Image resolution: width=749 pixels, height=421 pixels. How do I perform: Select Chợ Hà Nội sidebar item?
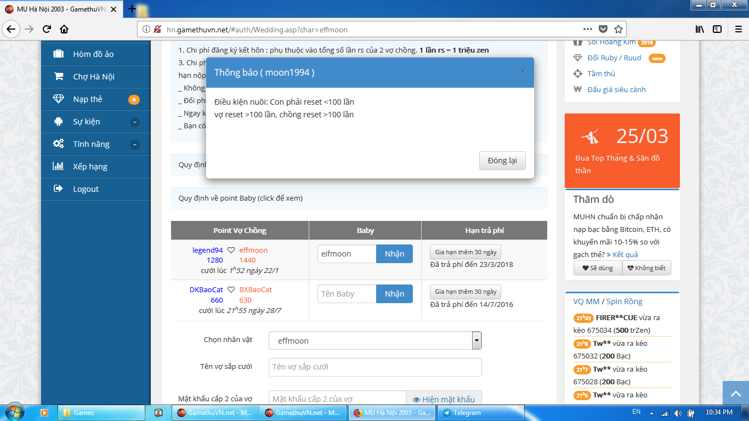coord(93,77)
